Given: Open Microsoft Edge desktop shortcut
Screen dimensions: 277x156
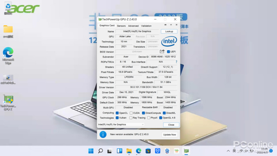Looking at the screenshot, I should [x=8, y=56].
